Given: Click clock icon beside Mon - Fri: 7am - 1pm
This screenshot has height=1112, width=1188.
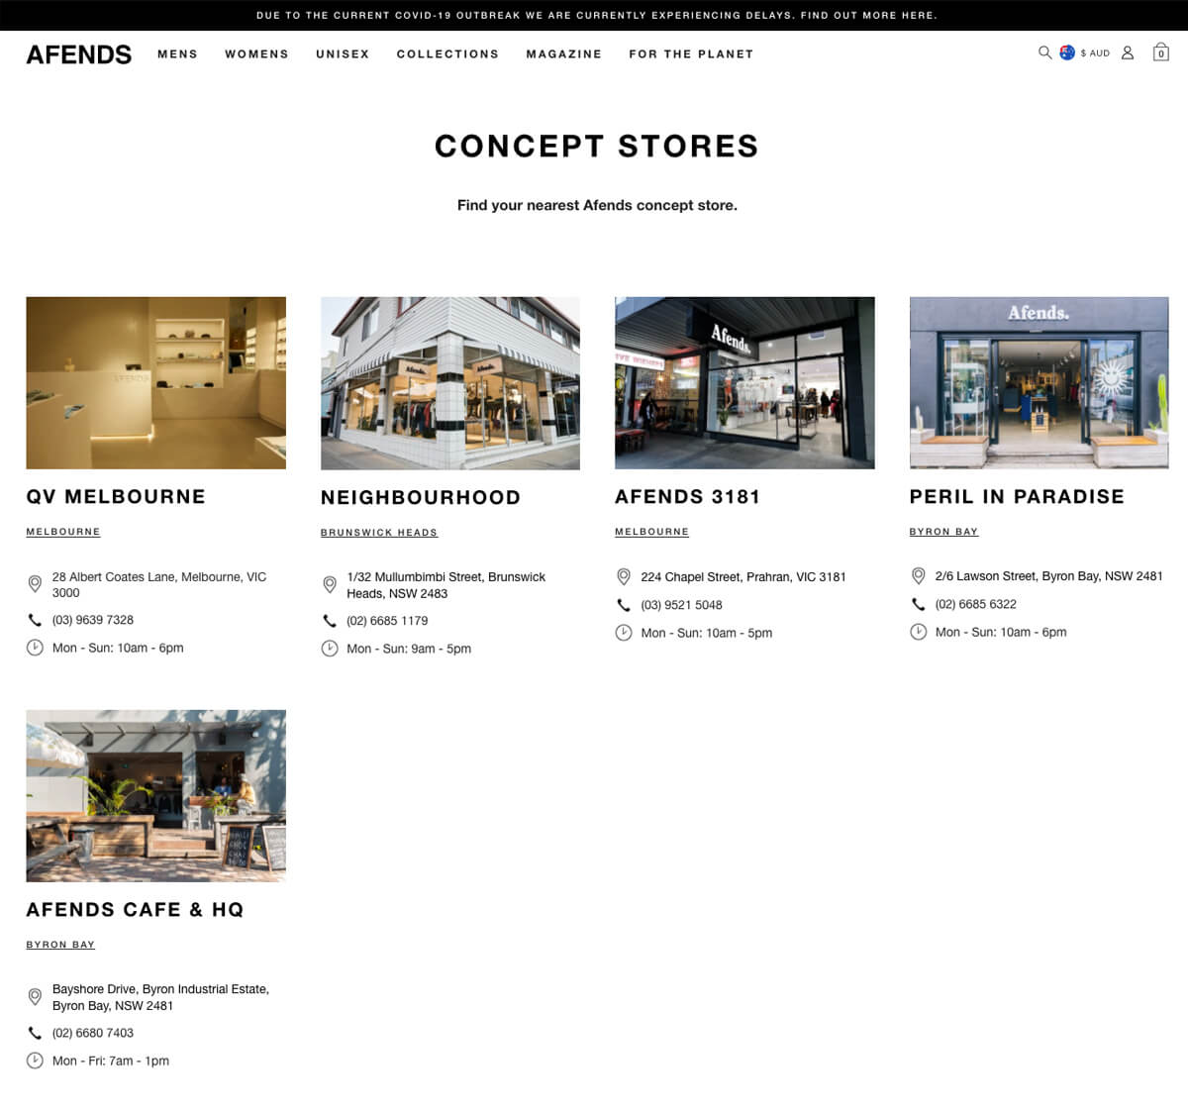Looking at the screenshot, I should pos(35,1061).
